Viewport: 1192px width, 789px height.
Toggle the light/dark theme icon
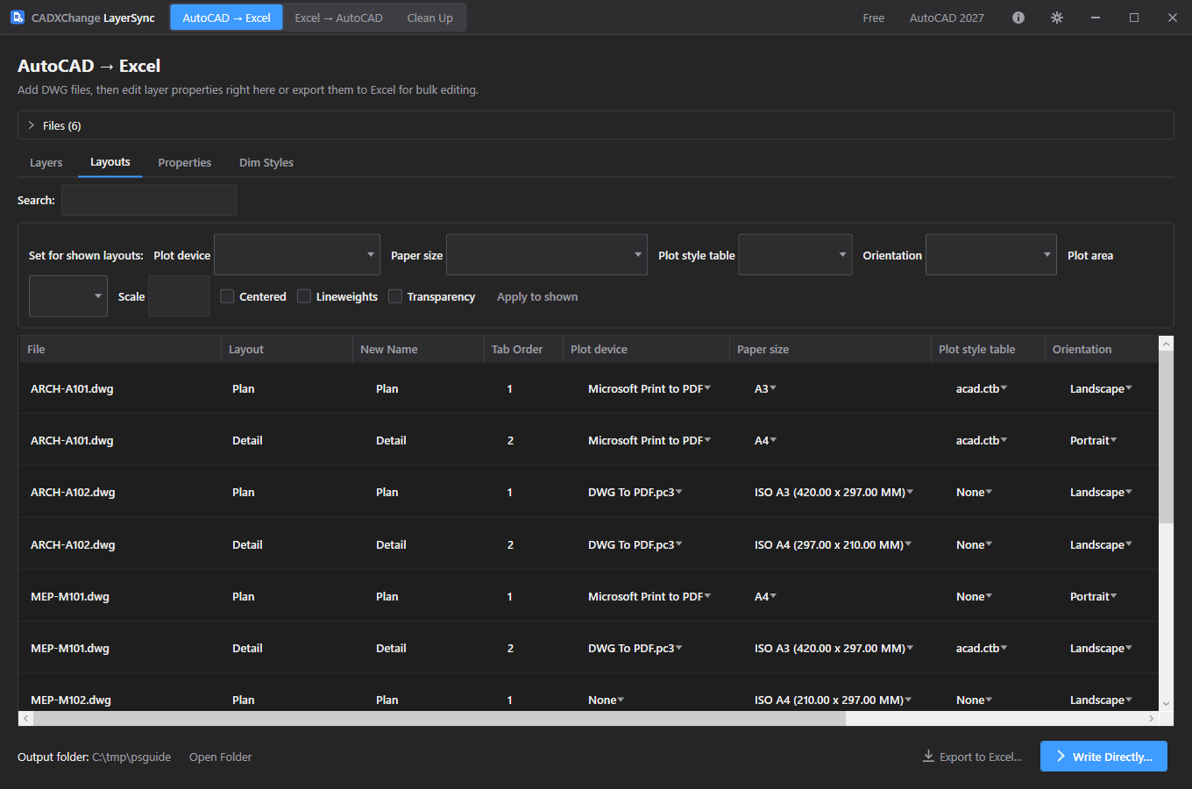coord(1057,18)
